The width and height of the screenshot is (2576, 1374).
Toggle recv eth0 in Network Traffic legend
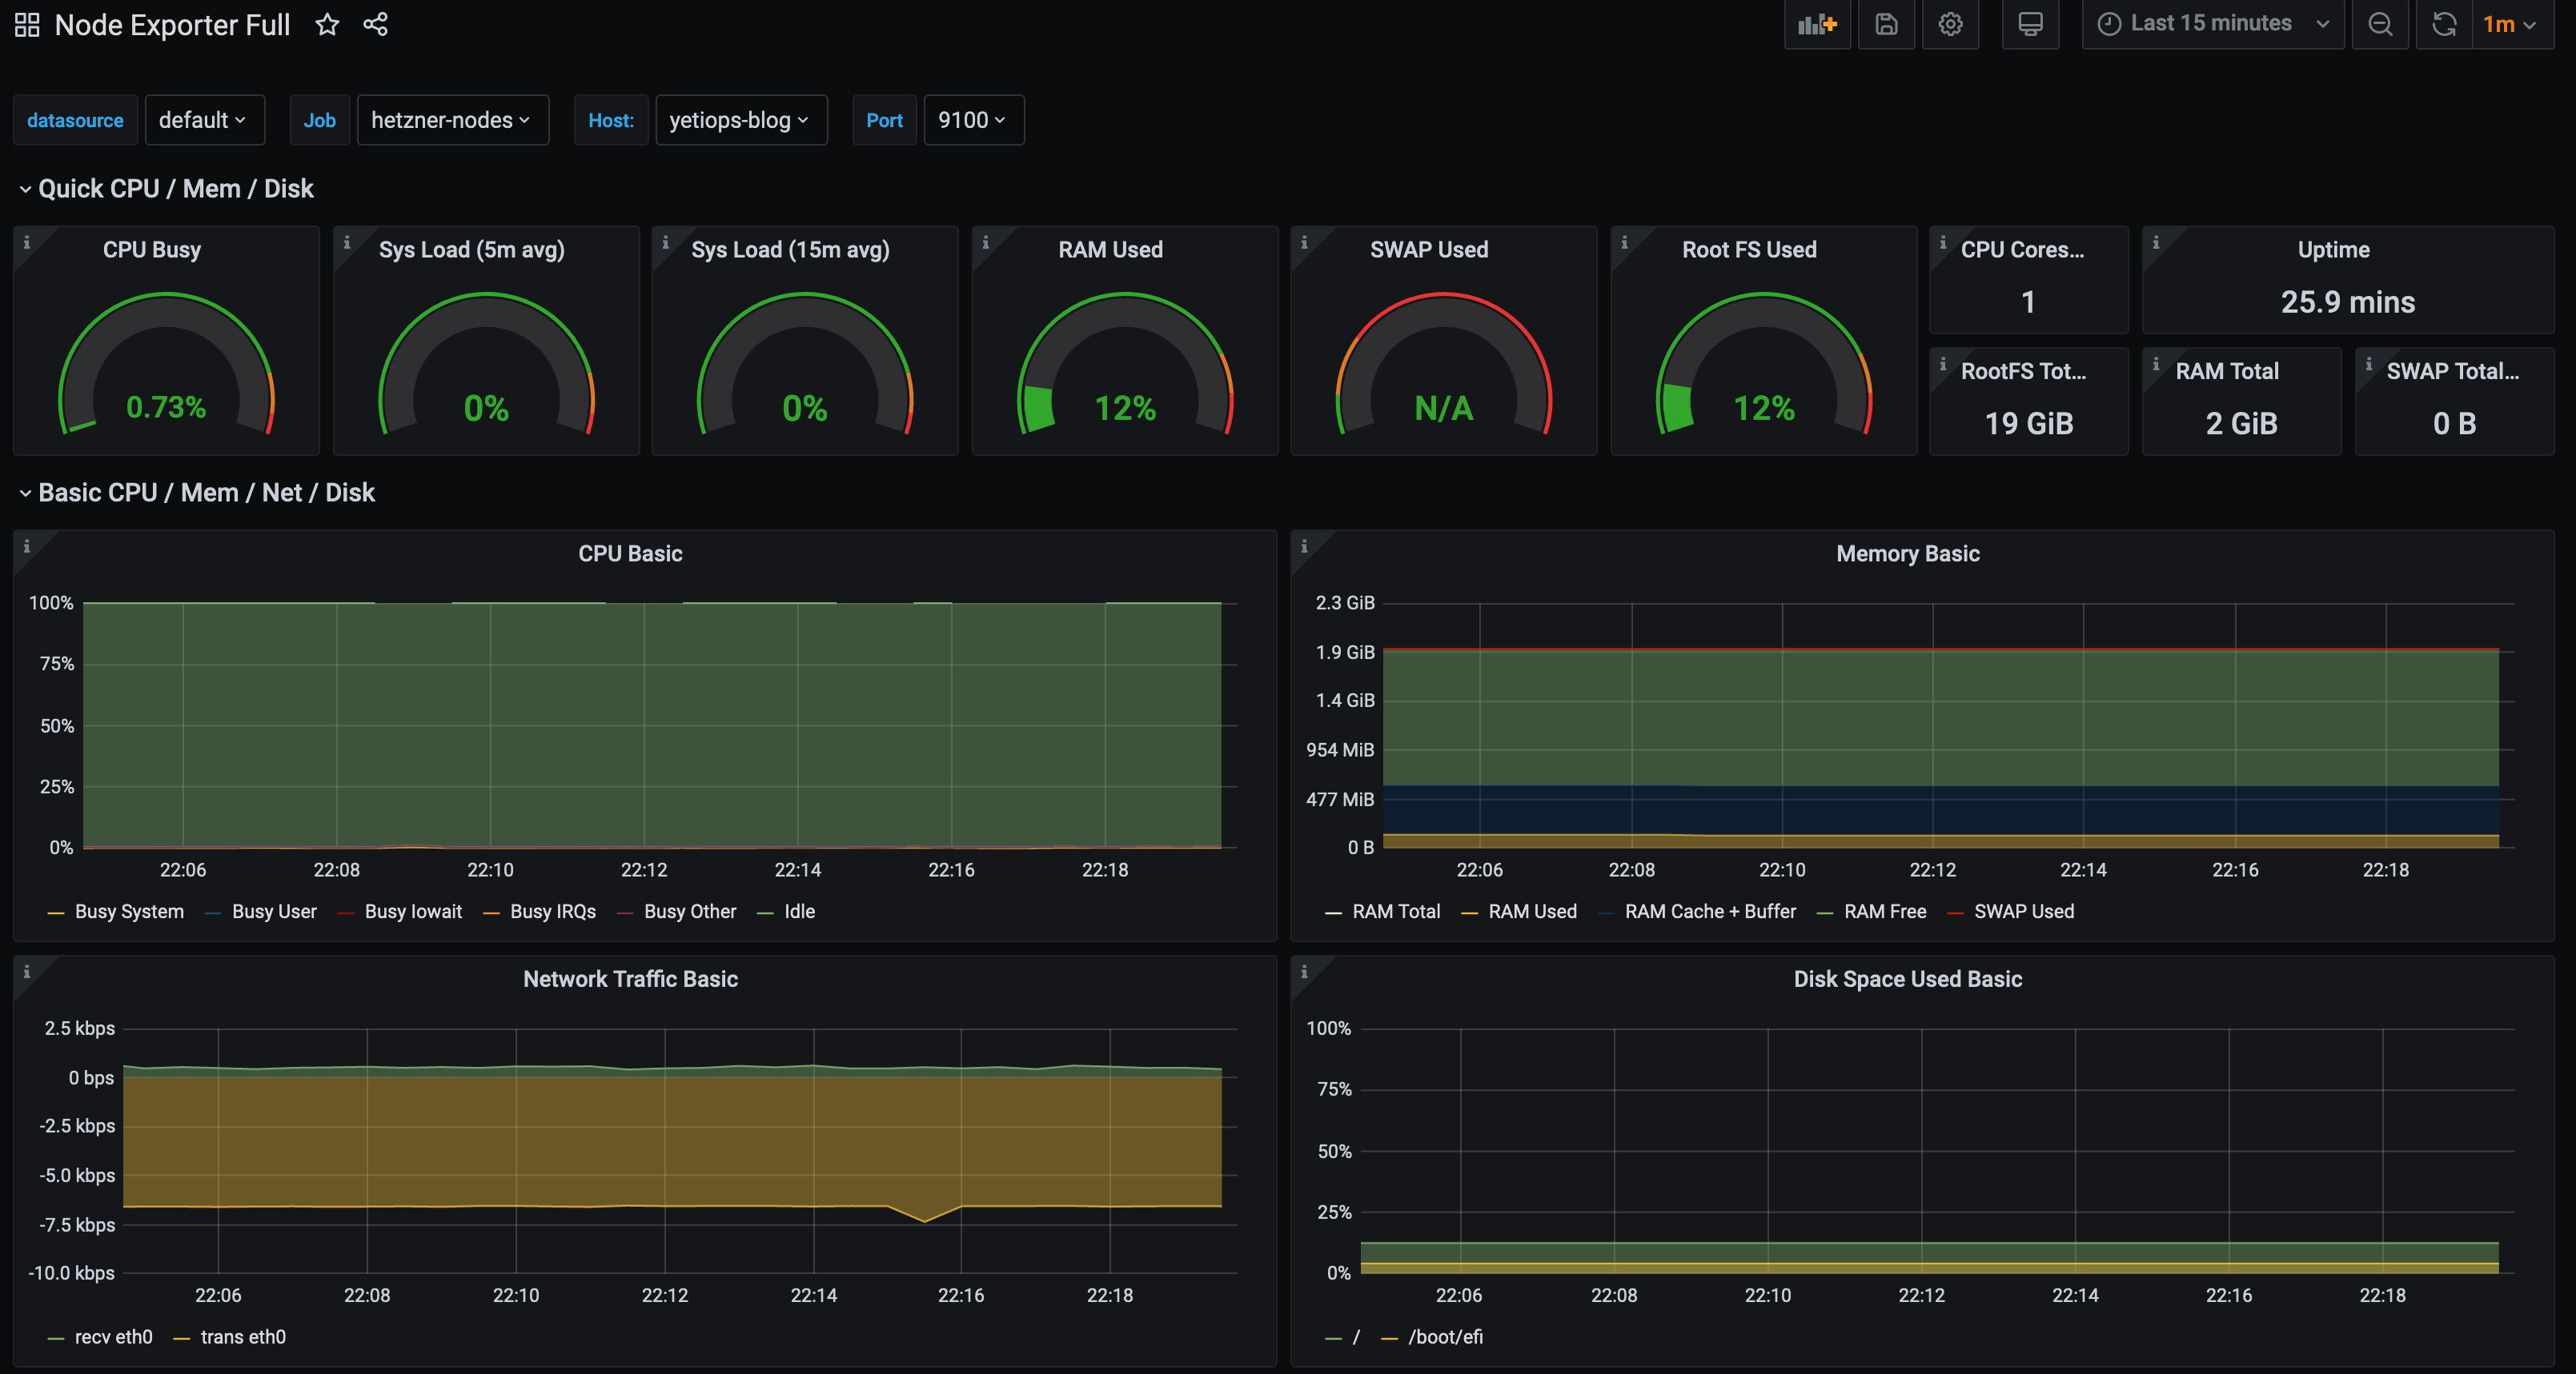pyautogui.click(x=113, y=1336)
